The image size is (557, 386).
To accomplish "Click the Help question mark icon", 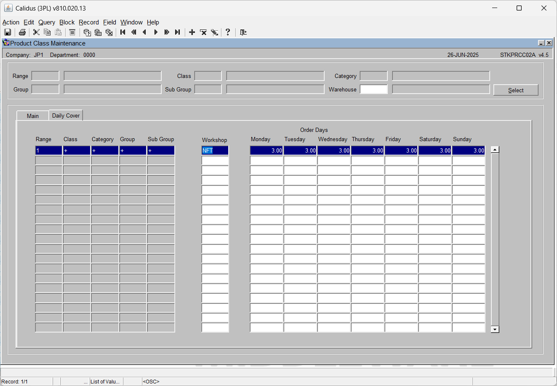I will click(228, 32).
